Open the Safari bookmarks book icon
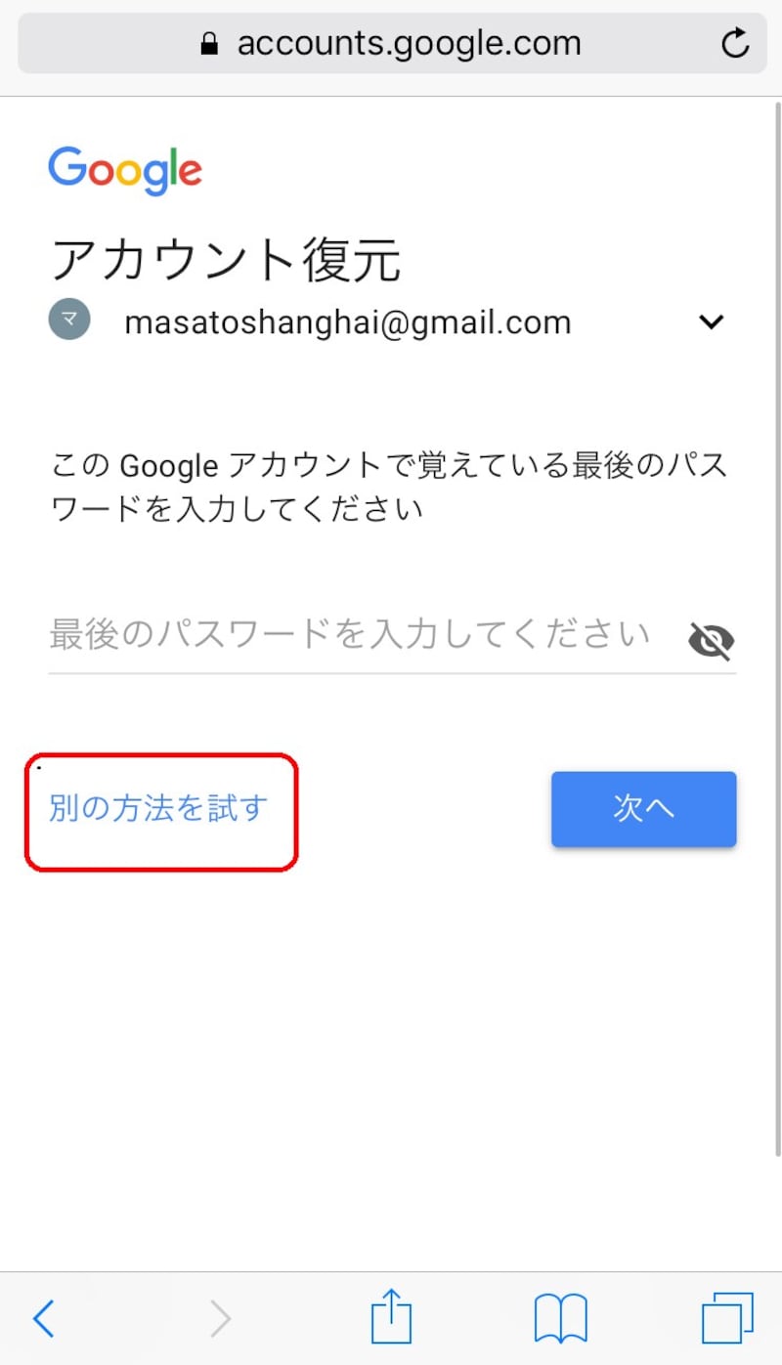Screen dimensions: 782x1365 pos(560,1318)
